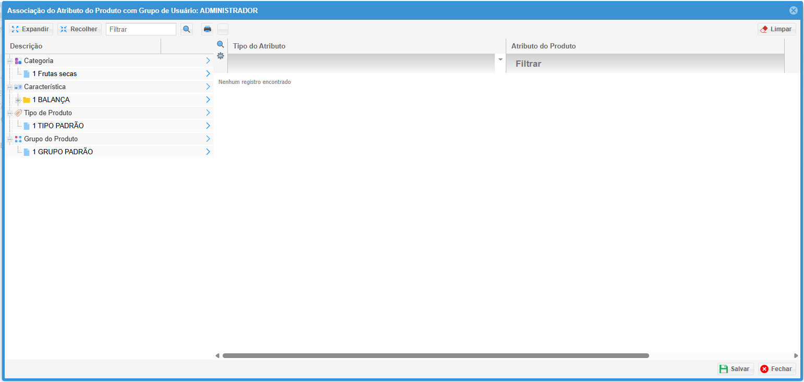Collapse the Grupo do Produto node
This screenshot has width=804, height=382.
point(9,139)
